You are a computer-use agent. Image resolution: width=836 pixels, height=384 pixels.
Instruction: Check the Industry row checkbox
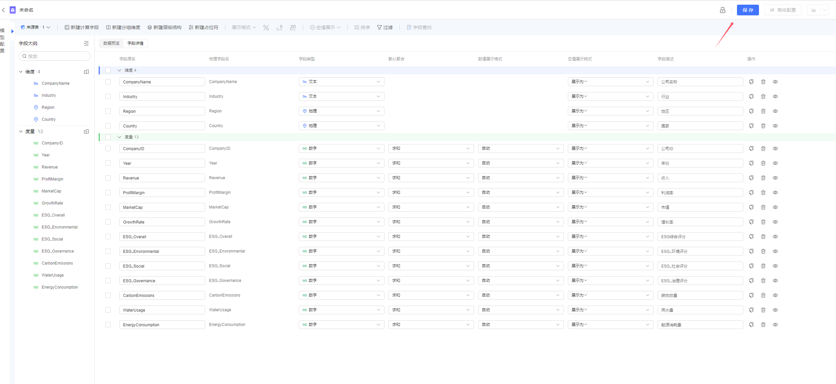pyautogui.click(x=108, y=96)
